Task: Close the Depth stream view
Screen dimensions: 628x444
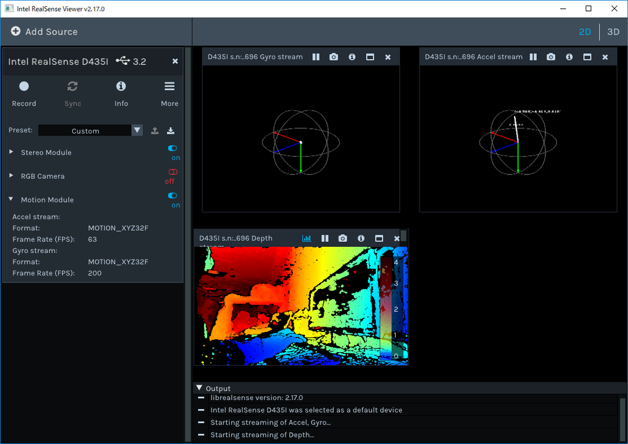Action: tap(397, 238)
